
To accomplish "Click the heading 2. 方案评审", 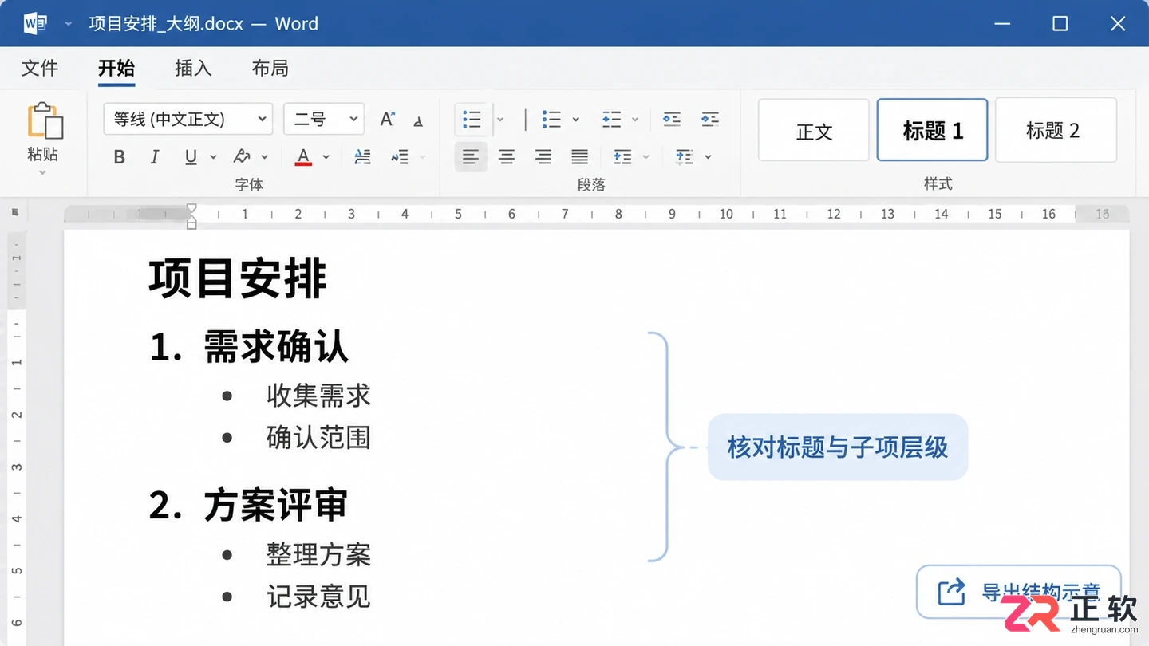I will point(249,505).
